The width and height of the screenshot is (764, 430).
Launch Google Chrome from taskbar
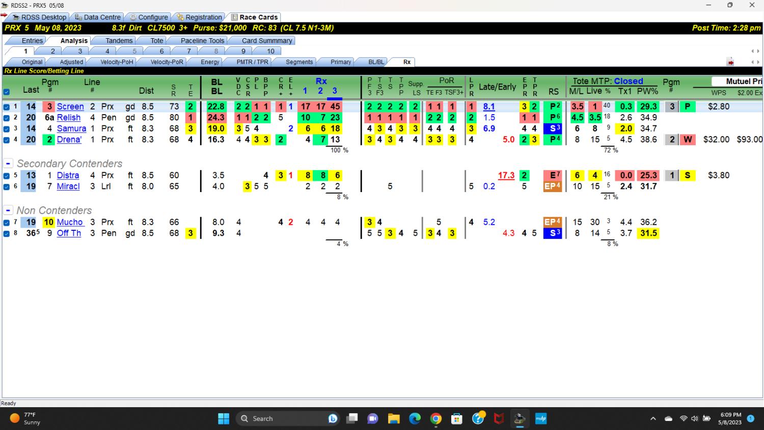436,419
